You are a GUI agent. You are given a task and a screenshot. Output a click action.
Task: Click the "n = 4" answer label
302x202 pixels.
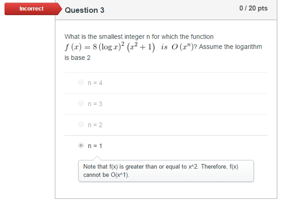pyautogui.click(x=95, y=83)
